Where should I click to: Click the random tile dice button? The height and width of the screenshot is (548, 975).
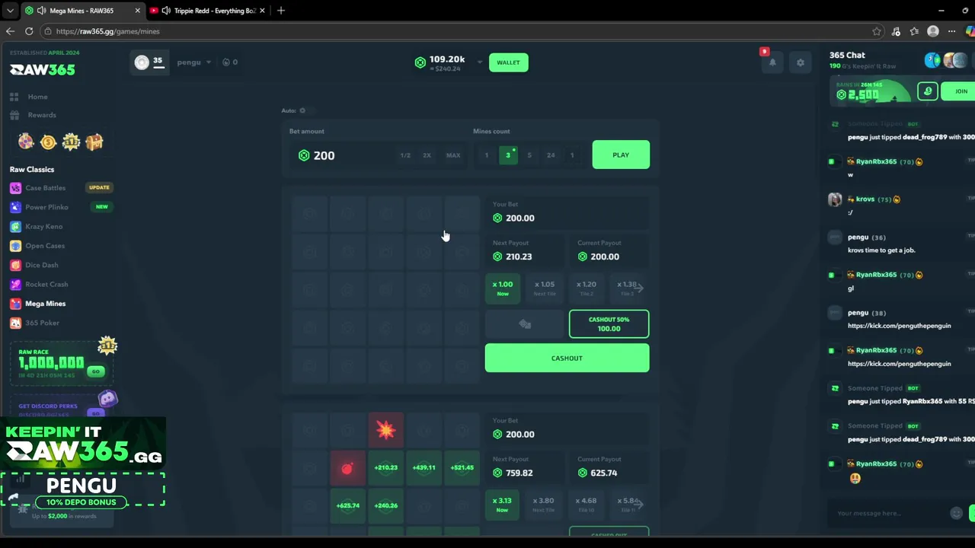525,324
